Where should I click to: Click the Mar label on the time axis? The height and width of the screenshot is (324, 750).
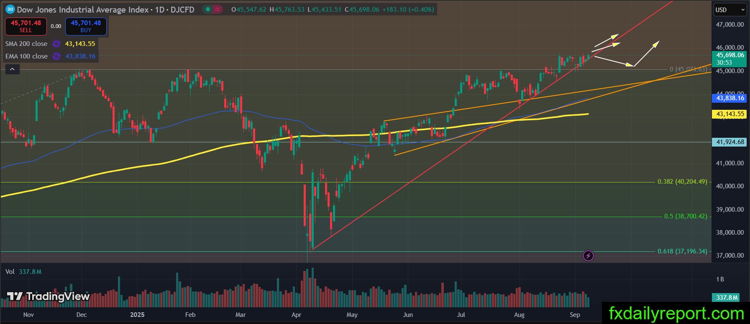[241, 315]
